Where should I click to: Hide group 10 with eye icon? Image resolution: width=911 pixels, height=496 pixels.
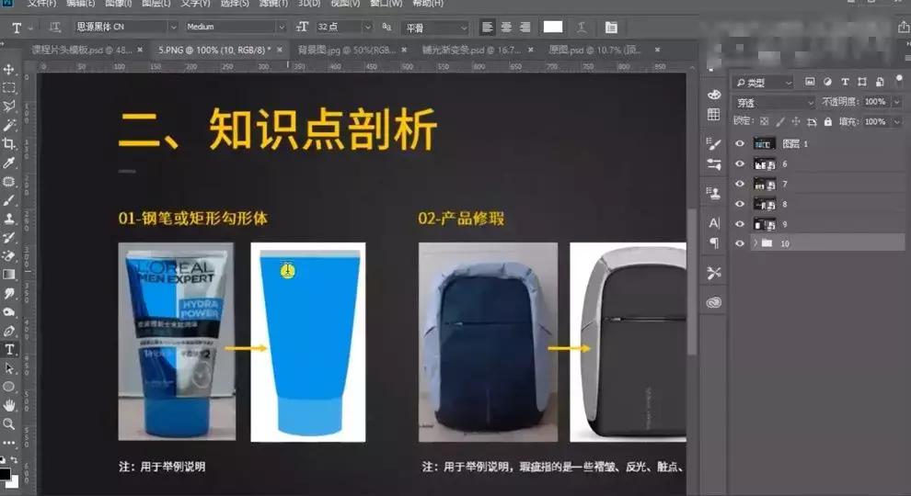740,243
